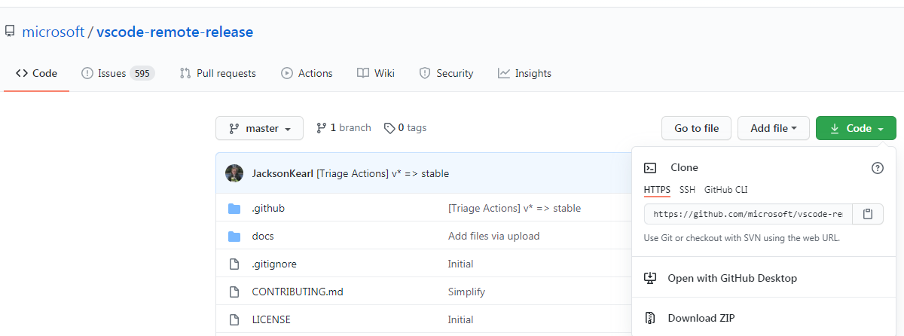Open the latest commit message in header
This screenshot has width=904, height=336.
click(x=383, y=173)
